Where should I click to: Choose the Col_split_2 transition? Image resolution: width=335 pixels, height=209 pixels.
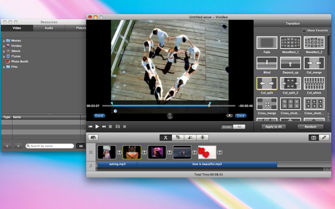290,83
